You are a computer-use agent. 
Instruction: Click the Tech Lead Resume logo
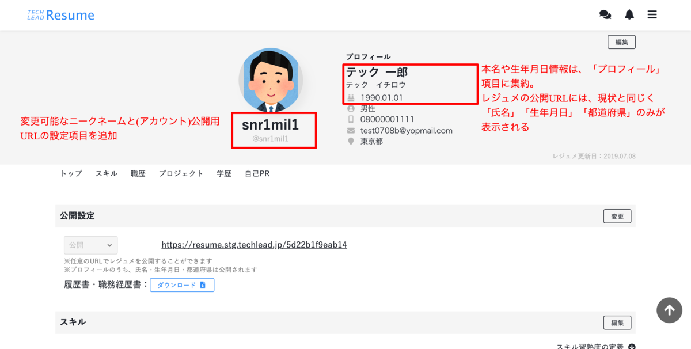61,15
